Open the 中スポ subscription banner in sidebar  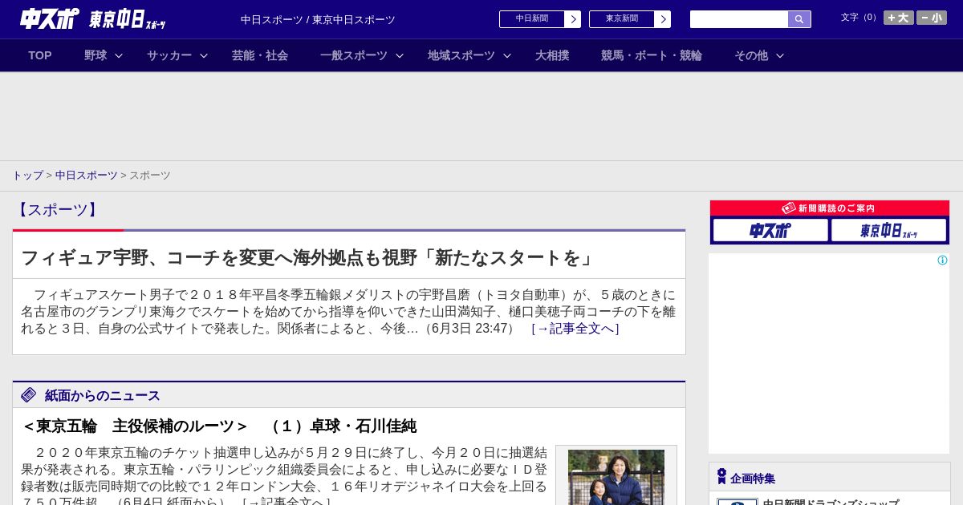click(x=770, y=231)
